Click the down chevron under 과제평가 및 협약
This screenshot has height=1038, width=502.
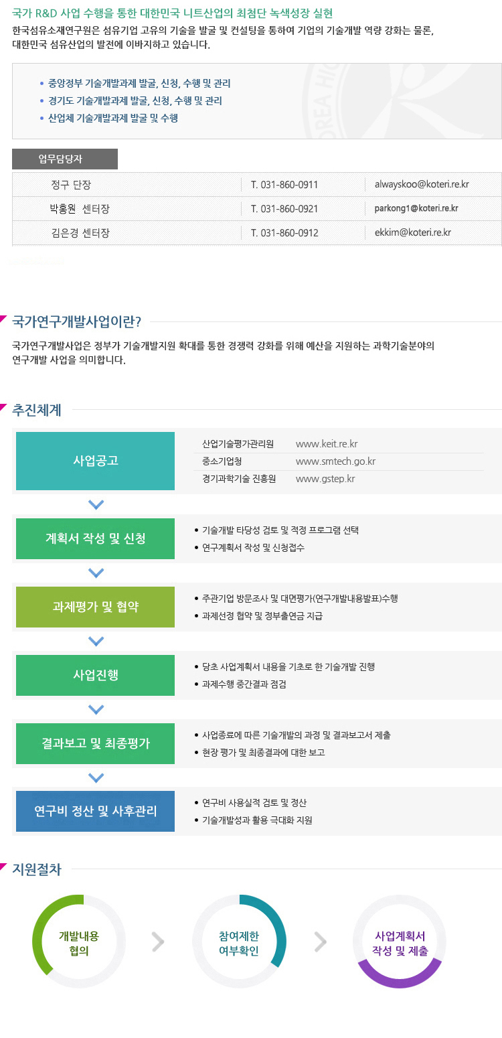click(96, 641)
